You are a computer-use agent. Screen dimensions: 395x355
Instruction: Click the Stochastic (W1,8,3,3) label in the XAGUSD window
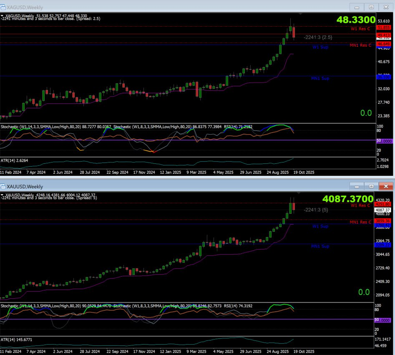[167, 127]
